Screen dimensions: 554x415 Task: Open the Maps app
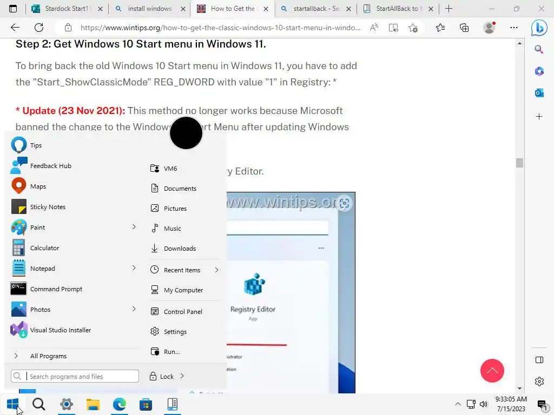coord(73,186)
